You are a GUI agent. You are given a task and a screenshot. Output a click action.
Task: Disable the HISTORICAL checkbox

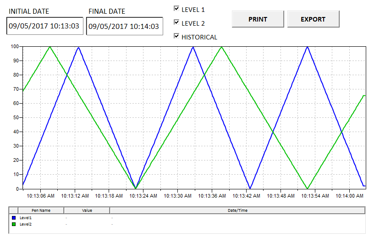tap(176, 36)
